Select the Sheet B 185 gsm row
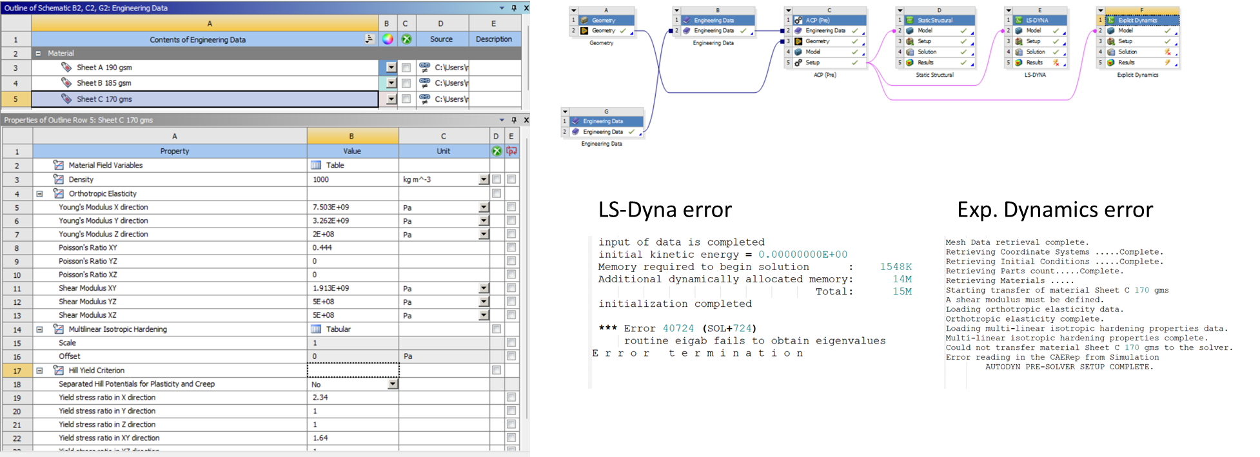The image size is (1260, 457). (205, 83)
